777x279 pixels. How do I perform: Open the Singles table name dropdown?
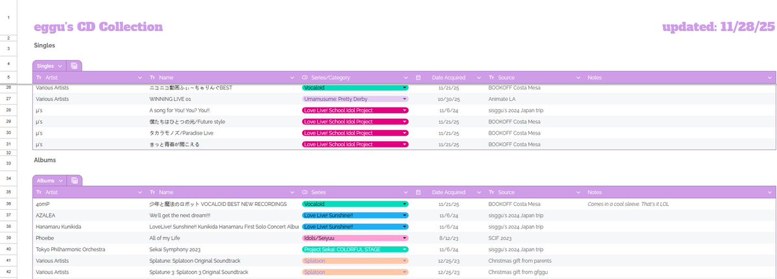[60, 66]
